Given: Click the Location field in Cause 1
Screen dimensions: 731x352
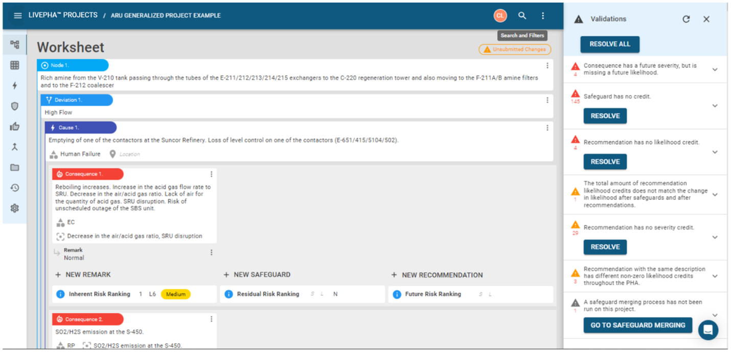Looking at the screenshot, I should click(x=130, y=154).
